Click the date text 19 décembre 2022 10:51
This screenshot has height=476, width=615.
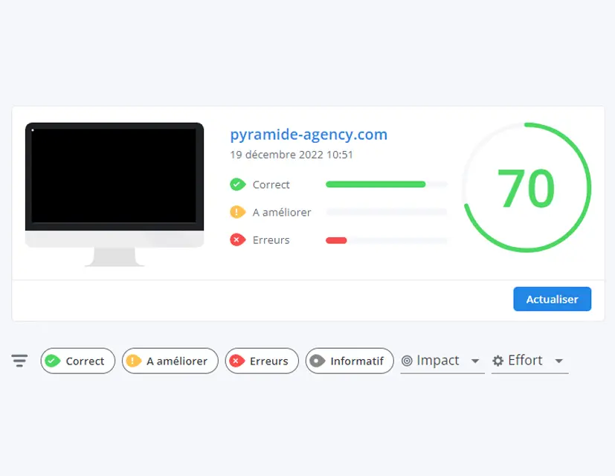point(292,155)
